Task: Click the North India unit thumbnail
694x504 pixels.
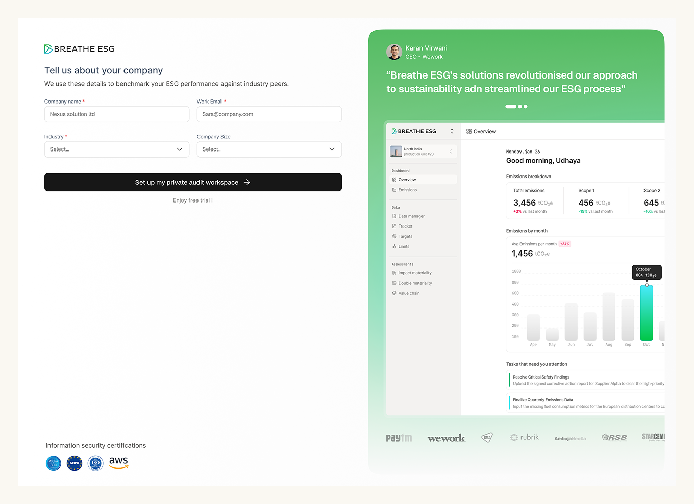Action: (x=396, y=152)
